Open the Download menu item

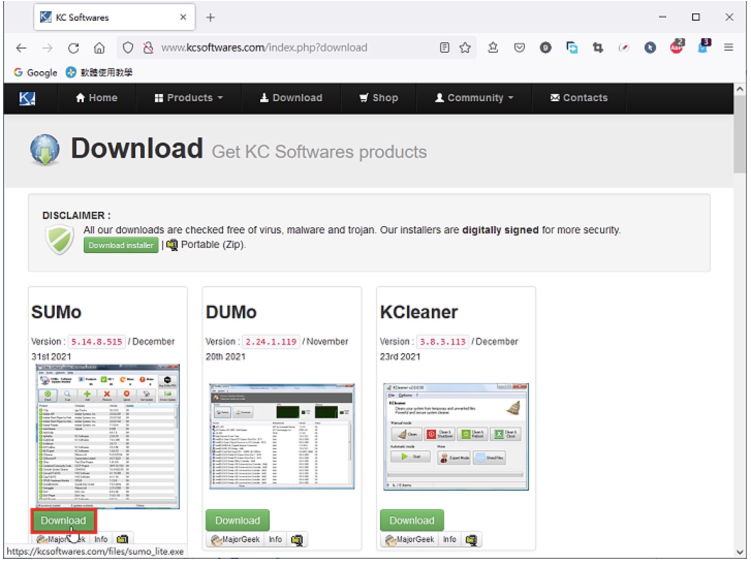point(291,98)
